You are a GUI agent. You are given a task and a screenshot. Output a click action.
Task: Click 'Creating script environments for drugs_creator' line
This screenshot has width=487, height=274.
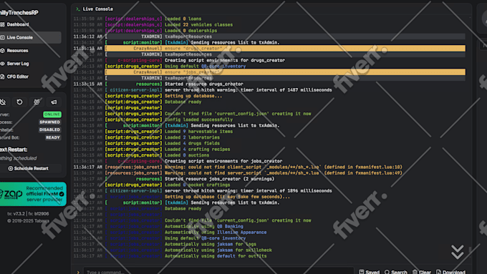(x=225, y=61)
